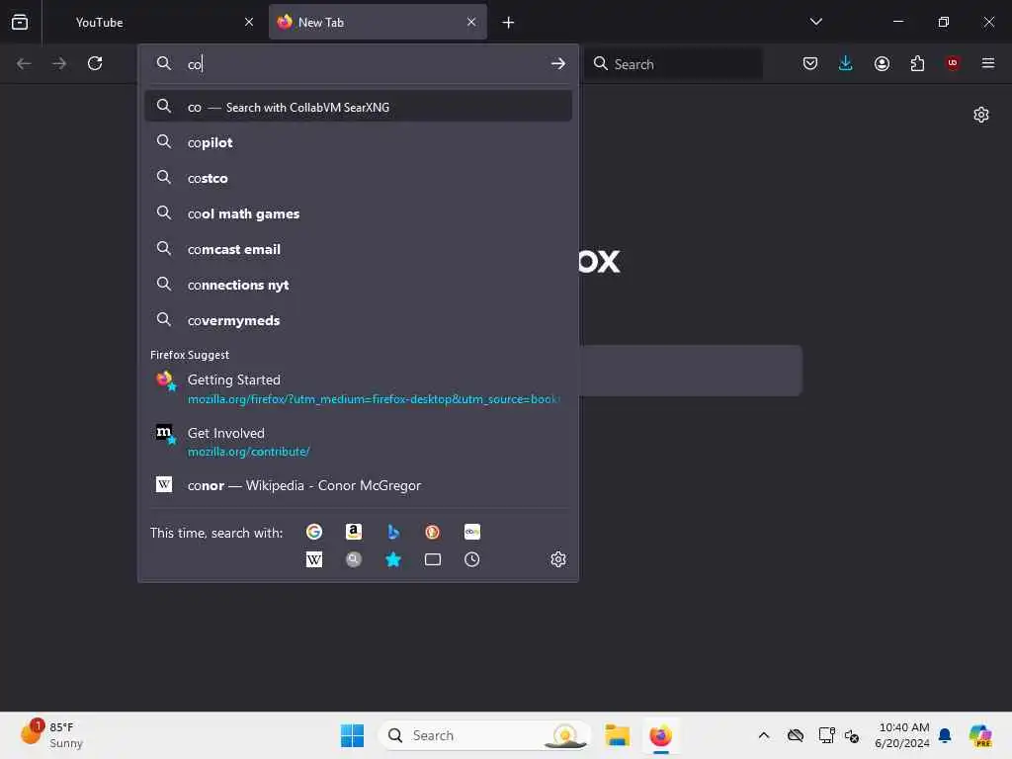Search open tabs with the tab icon
1012x759 pixels.
(x=433, y=559)
